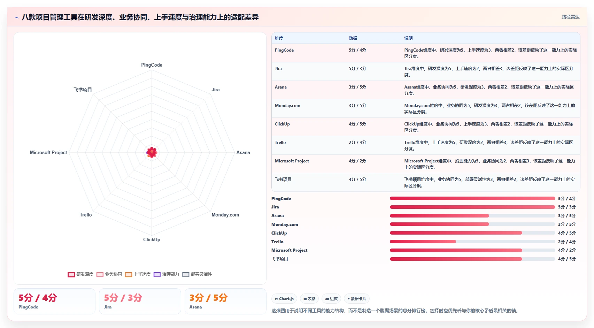594x328 pixels.
Task: Click the description starting 'ClickUp维度中'
Action: (x=489, y=127)
